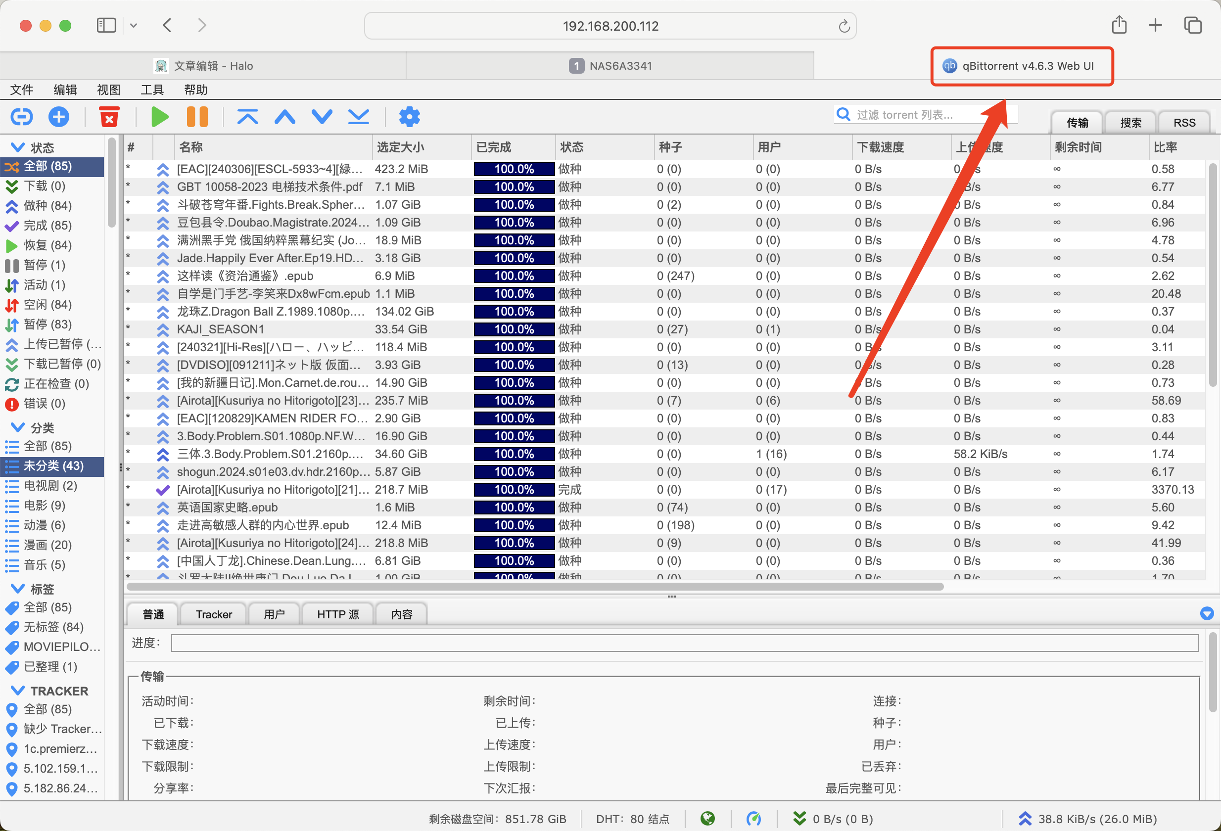
Task: Collapse the details panel arrow button
Action: tap(1207, 613)
